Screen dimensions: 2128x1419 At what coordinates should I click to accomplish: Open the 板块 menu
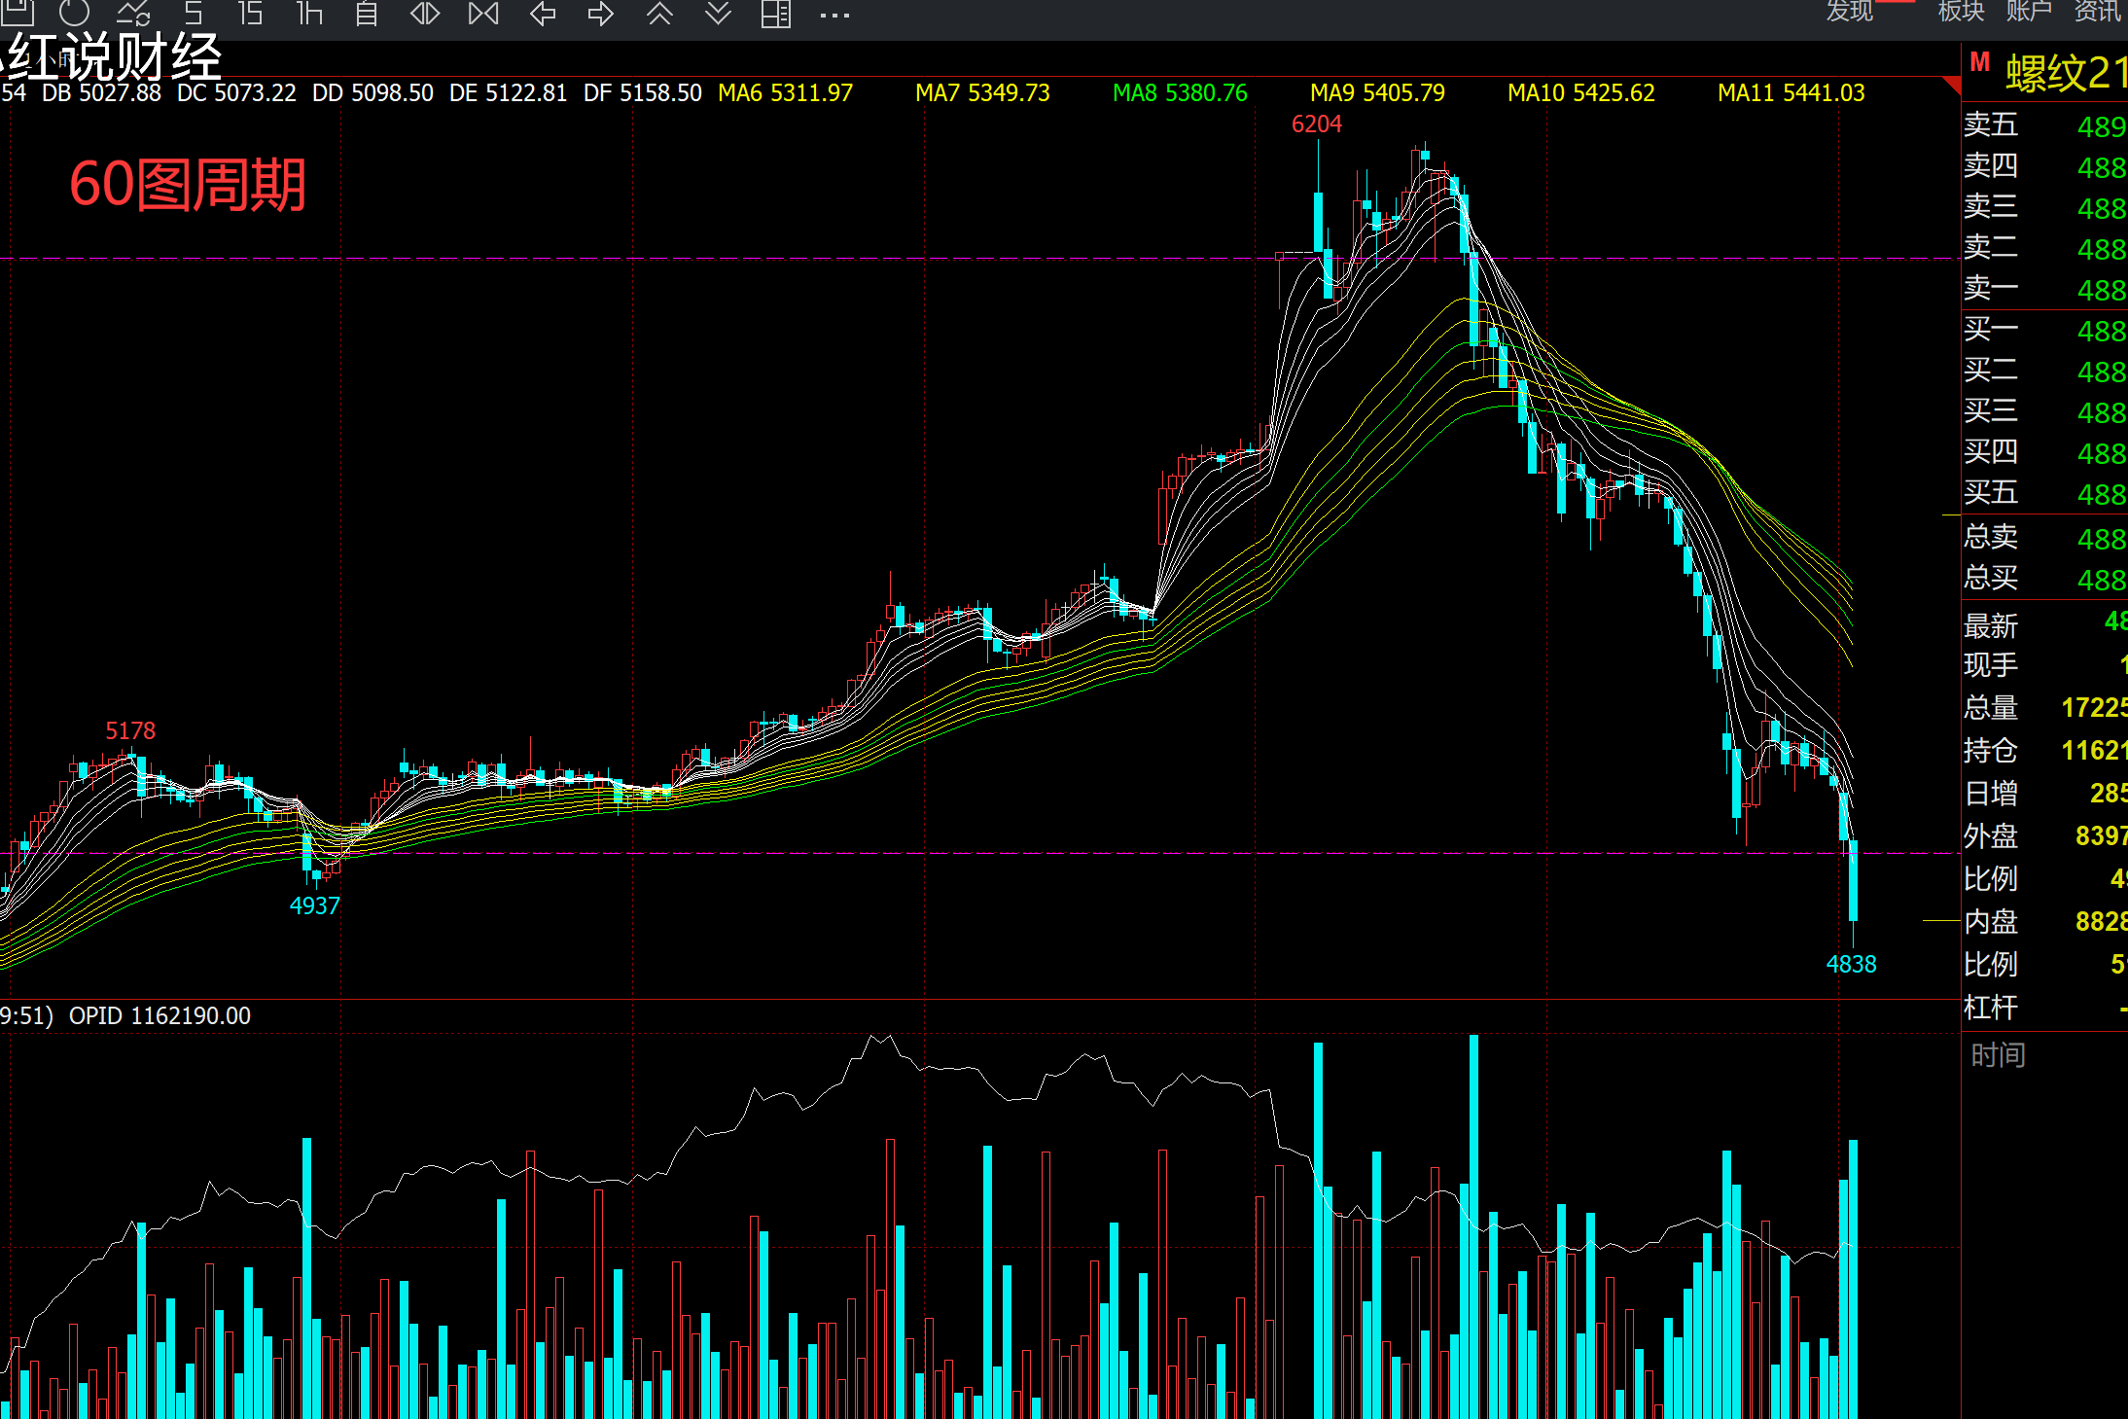point(1961,11)
